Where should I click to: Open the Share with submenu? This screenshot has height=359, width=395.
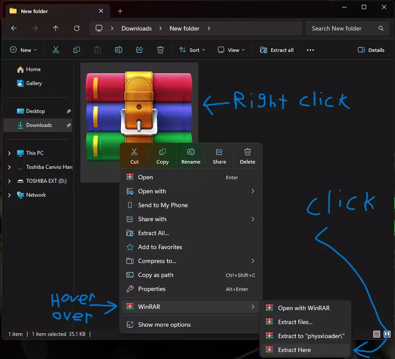(191, 219)
